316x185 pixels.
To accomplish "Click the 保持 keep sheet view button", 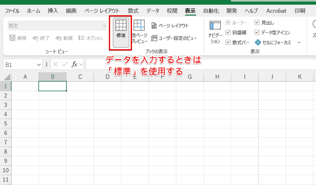I will point(18,38).
